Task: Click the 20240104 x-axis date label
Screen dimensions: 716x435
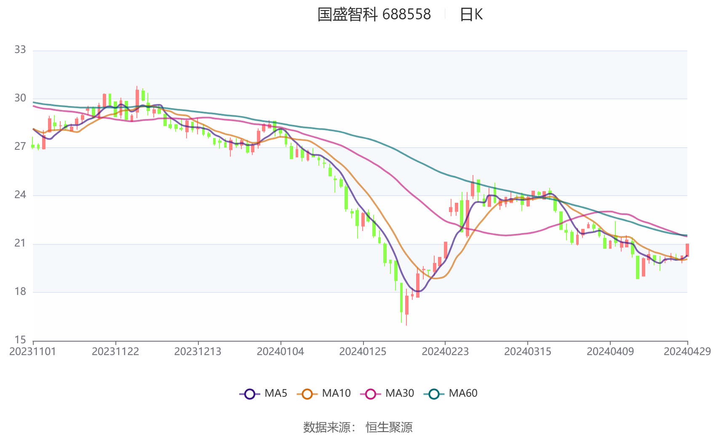Action: point(281,352)
